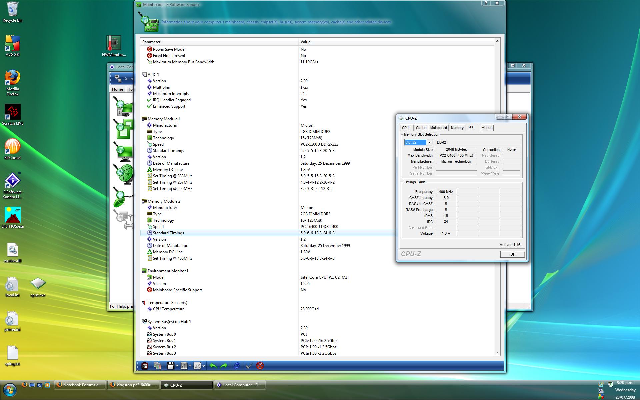Image resolution: width=640 pixels, height=400 pixels.
Task: Switch to the kingston pc2-6400u taskbar button
Action: coord(133,385)
